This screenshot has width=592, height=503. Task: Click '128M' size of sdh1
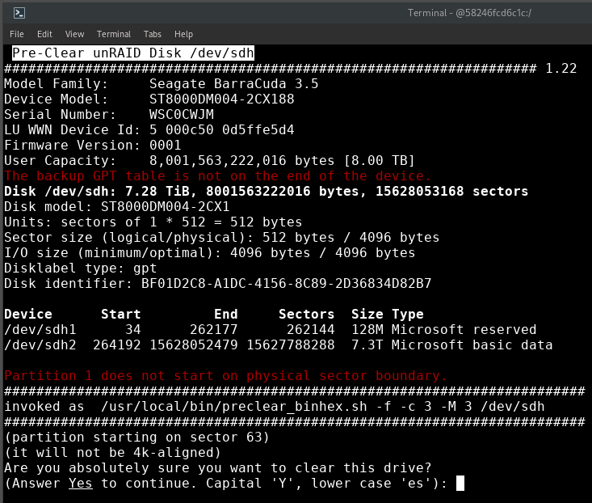(x=367, y=330)
